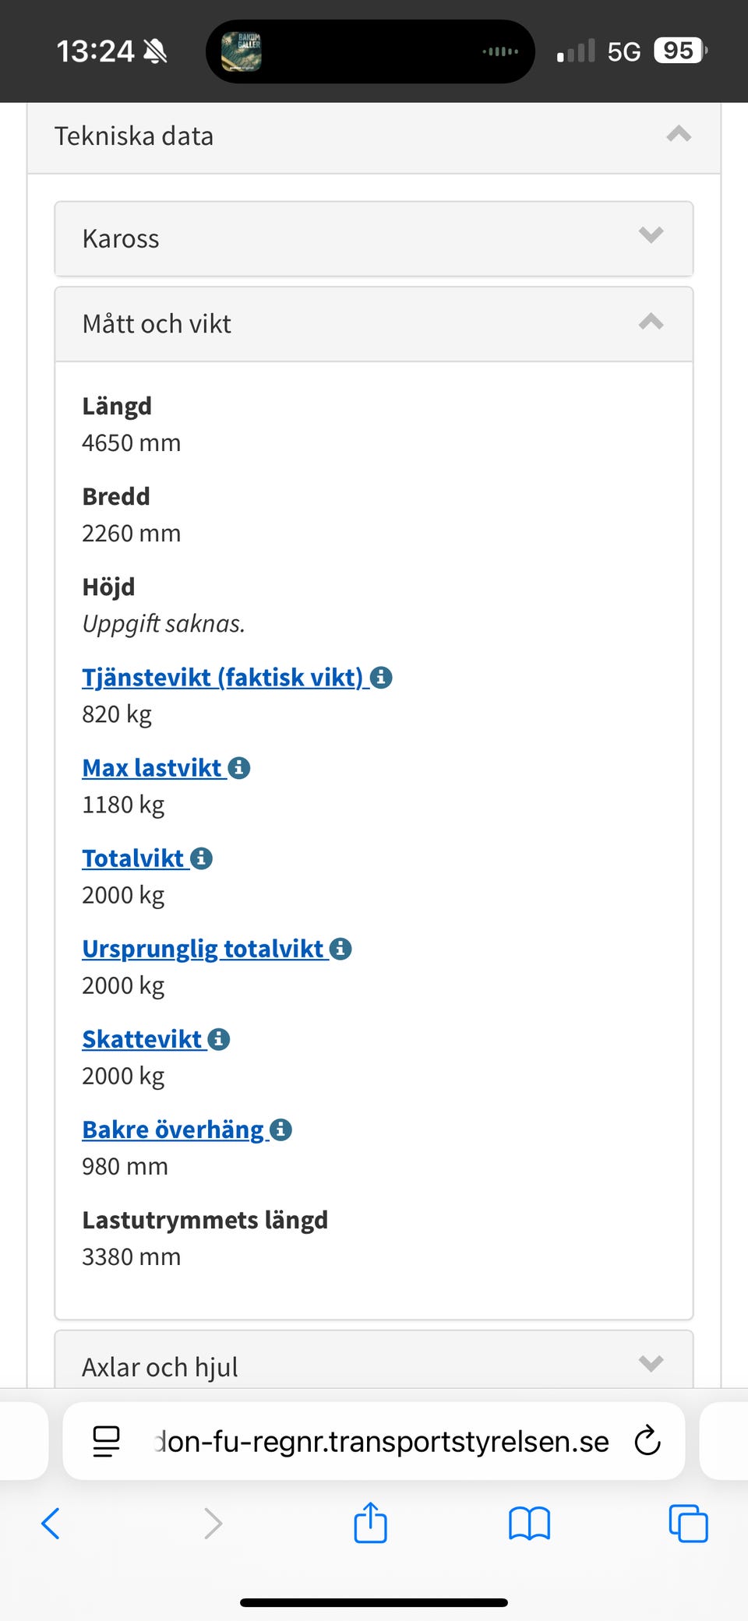The image size is (748, 1621).
Task: Click info icon next to Tjänstevikt
Action: point(381,678)
